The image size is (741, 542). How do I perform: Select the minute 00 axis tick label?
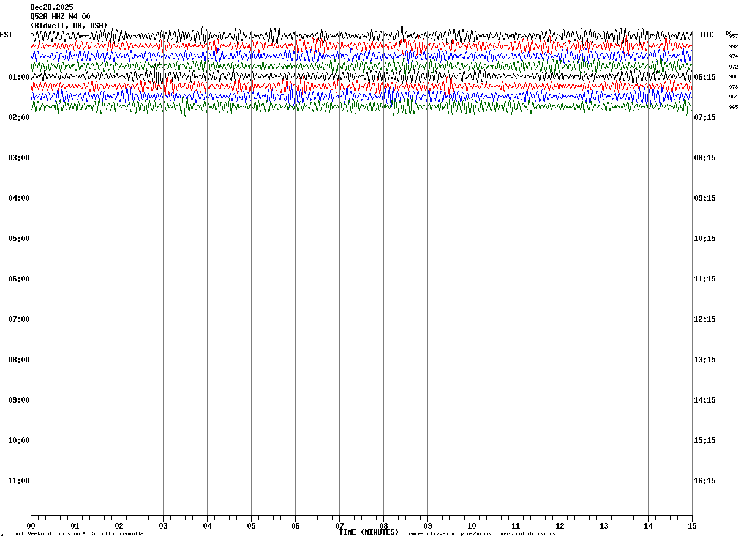coord(31,526)
